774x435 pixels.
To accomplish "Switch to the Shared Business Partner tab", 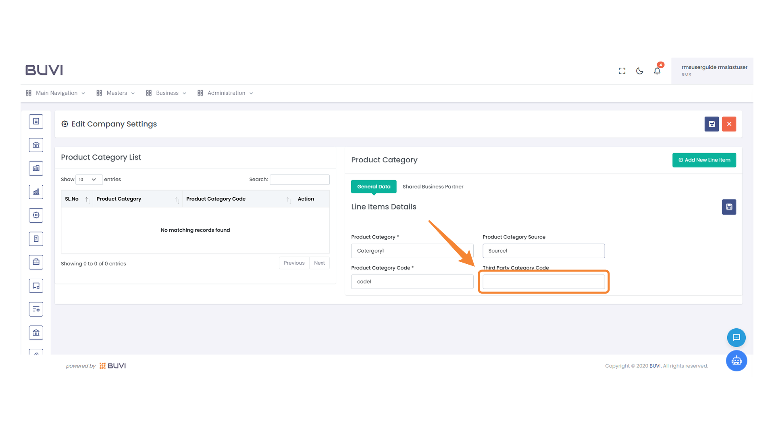I will [433, 186].
